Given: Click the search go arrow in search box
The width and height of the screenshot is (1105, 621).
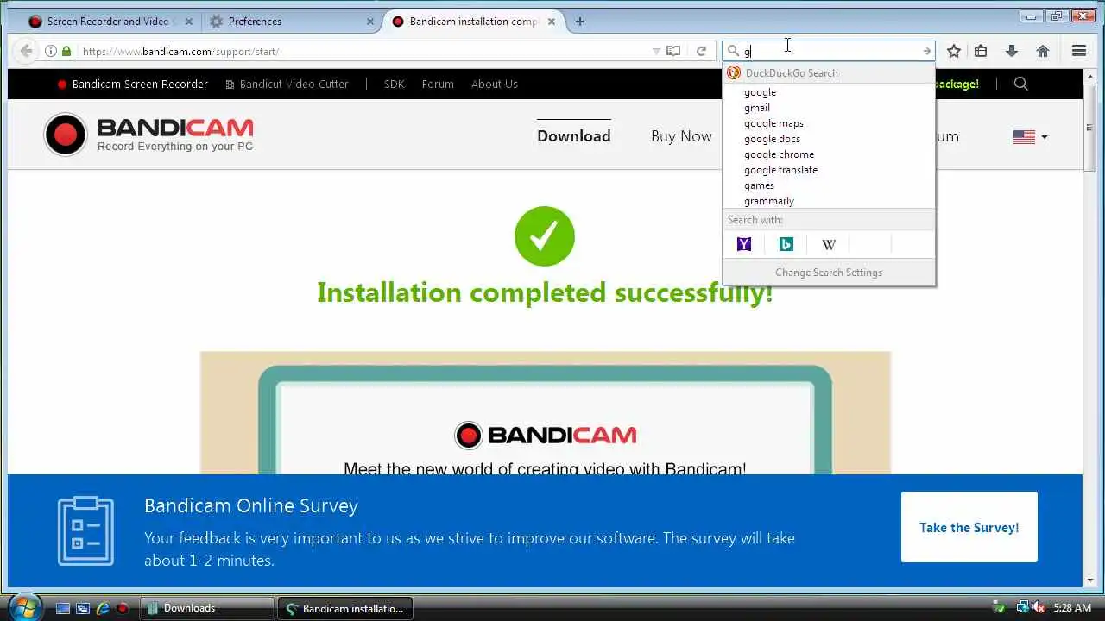Looking at the screenshot, I should (x=926, y=51).
